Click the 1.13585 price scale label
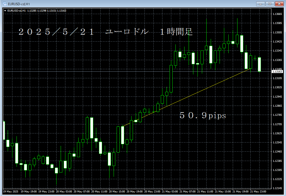The image size is (286, 196). pos(277,23)
